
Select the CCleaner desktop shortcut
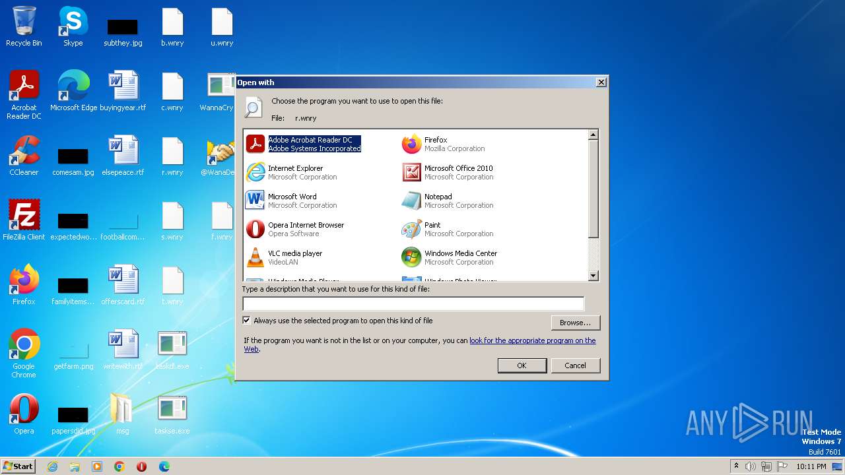24,156
